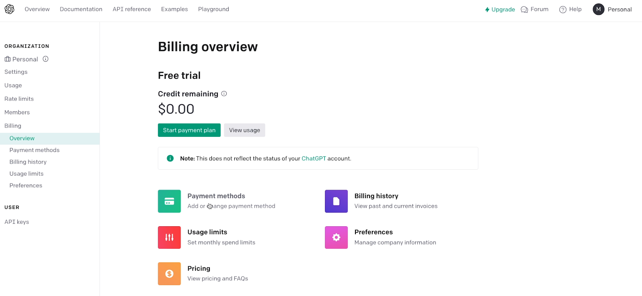Click the briefcase icon next to Personal

[x=8, y=59]
